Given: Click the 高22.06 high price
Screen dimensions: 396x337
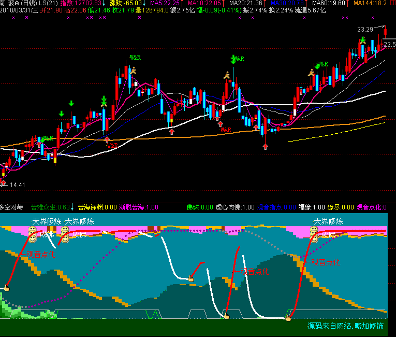Looking at the screenshot, I should point(75,10).
